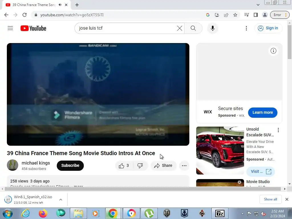The height and width of the screenshot is (219, 292).
Task: Open the taskbar clock and date
Action: point(277,214)
